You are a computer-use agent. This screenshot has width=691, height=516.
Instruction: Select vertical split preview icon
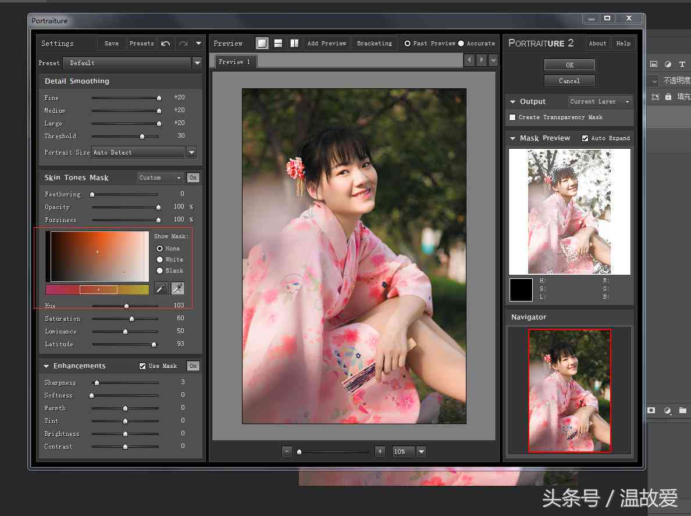294,43
